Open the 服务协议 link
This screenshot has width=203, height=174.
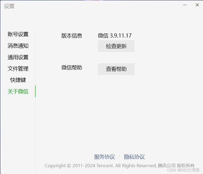[105, 157]
